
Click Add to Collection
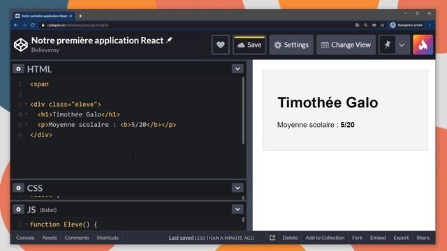click(x=325, y=238)
